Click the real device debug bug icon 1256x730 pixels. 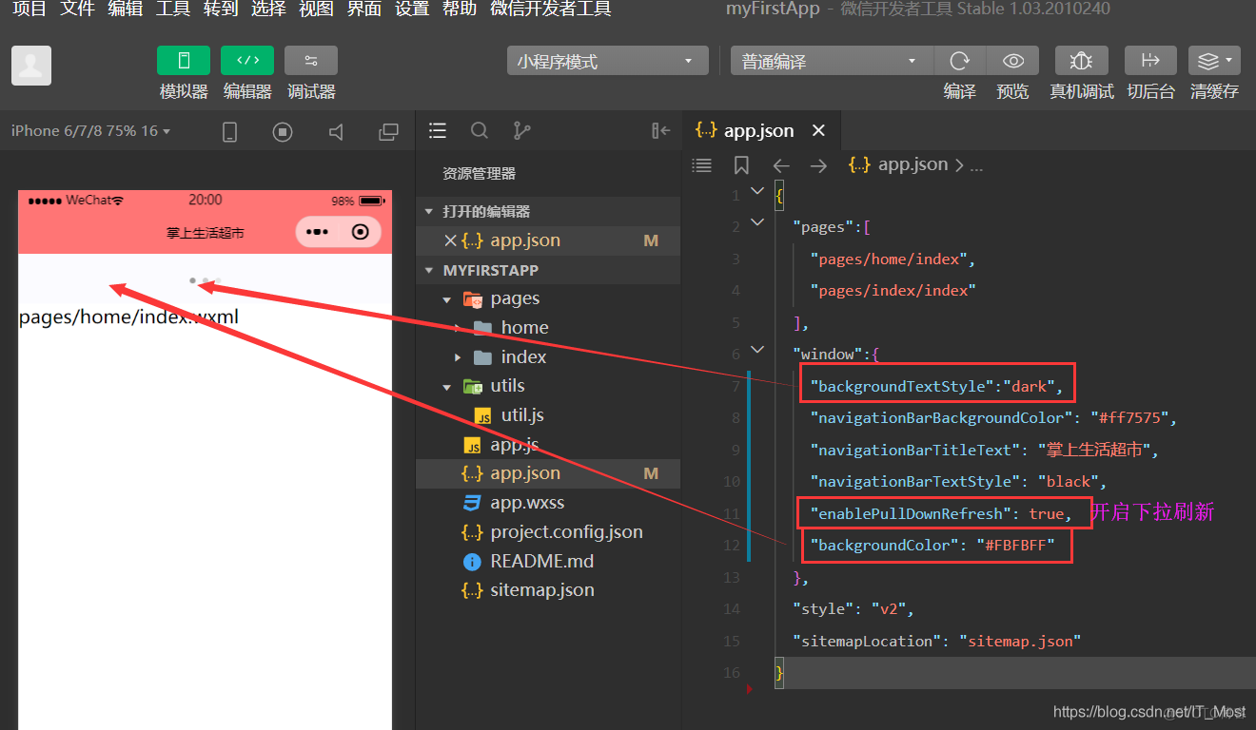click(1081, 61)
